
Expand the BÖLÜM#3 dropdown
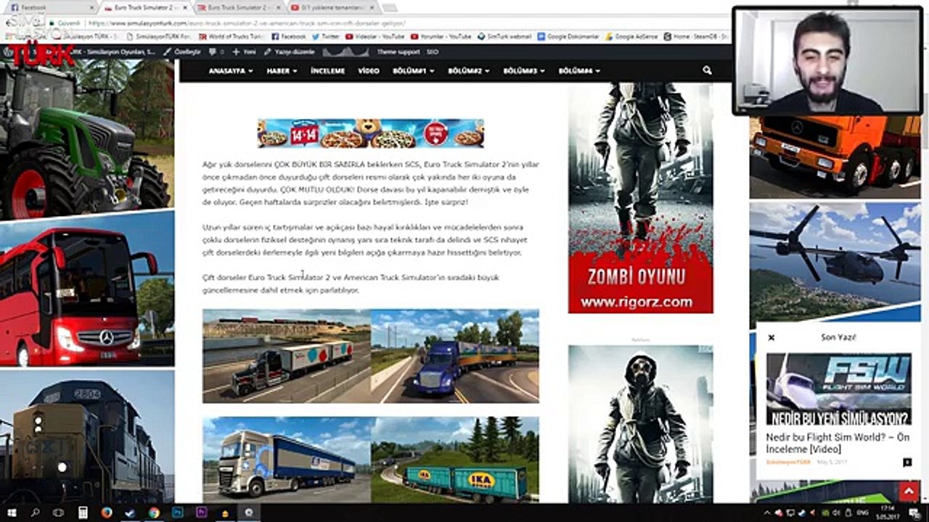pyautogui.click(x=524, y=71)
